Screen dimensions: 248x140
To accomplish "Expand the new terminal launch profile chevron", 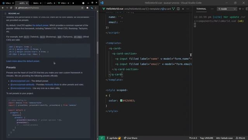I will tap(243, 9).
